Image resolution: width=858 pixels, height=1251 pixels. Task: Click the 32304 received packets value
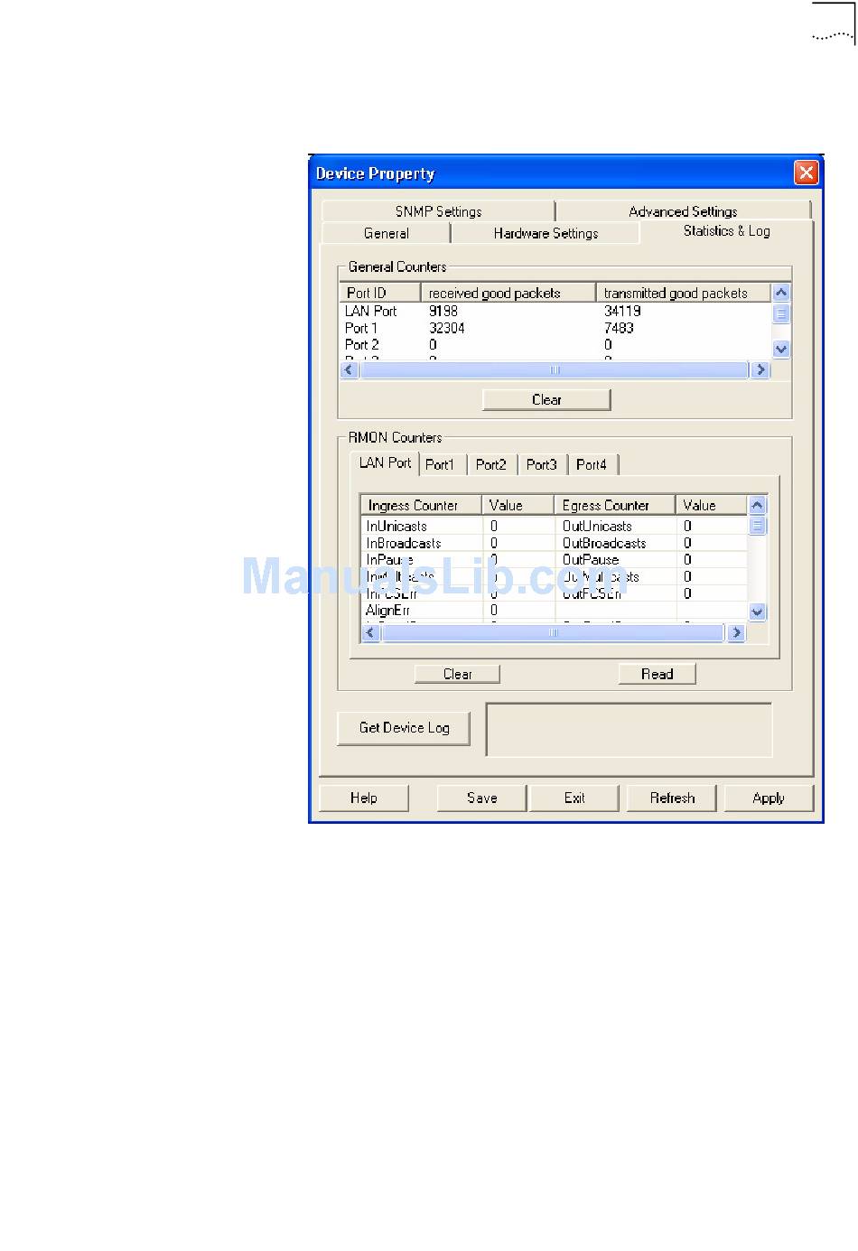click(x=446, y=328)
